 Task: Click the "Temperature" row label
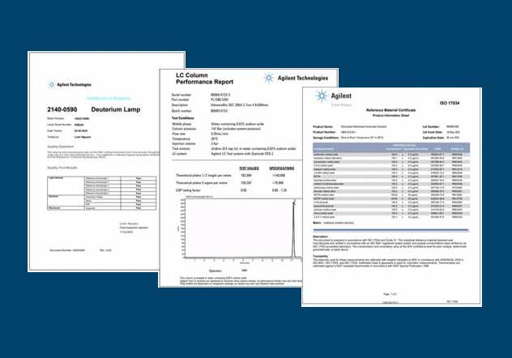click(x=181, y=139)
